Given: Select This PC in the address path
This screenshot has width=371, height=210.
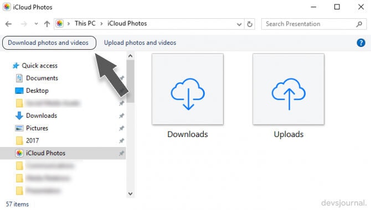Looking at the screenshot, I should pos(85,23).
